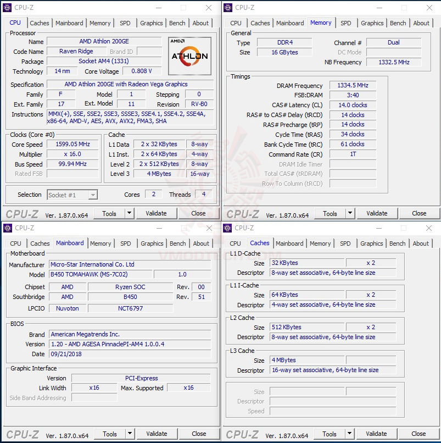Click motherboard model B450 TOMAHAWK (MS-7C02)
The width and height of the screenshot is (441, 443).
(x=101, y=274)
